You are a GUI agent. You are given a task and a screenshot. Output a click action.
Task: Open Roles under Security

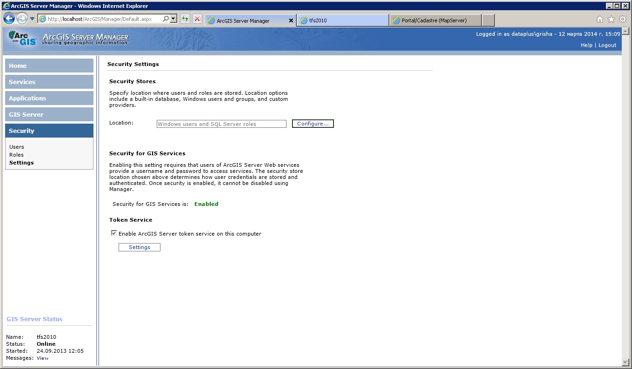click(x=16, y=155)
